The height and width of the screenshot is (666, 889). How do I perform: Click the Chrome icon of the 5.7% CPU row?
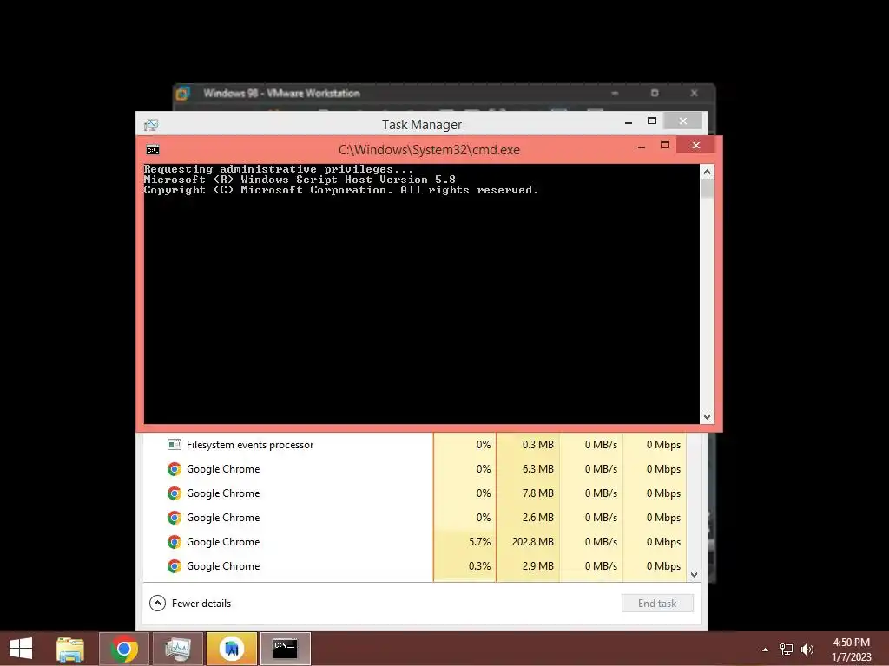174,542
